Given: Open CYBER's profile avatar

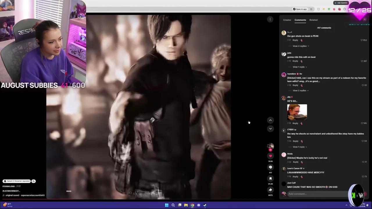Looking at the screenshot, I should coord(284,131).
